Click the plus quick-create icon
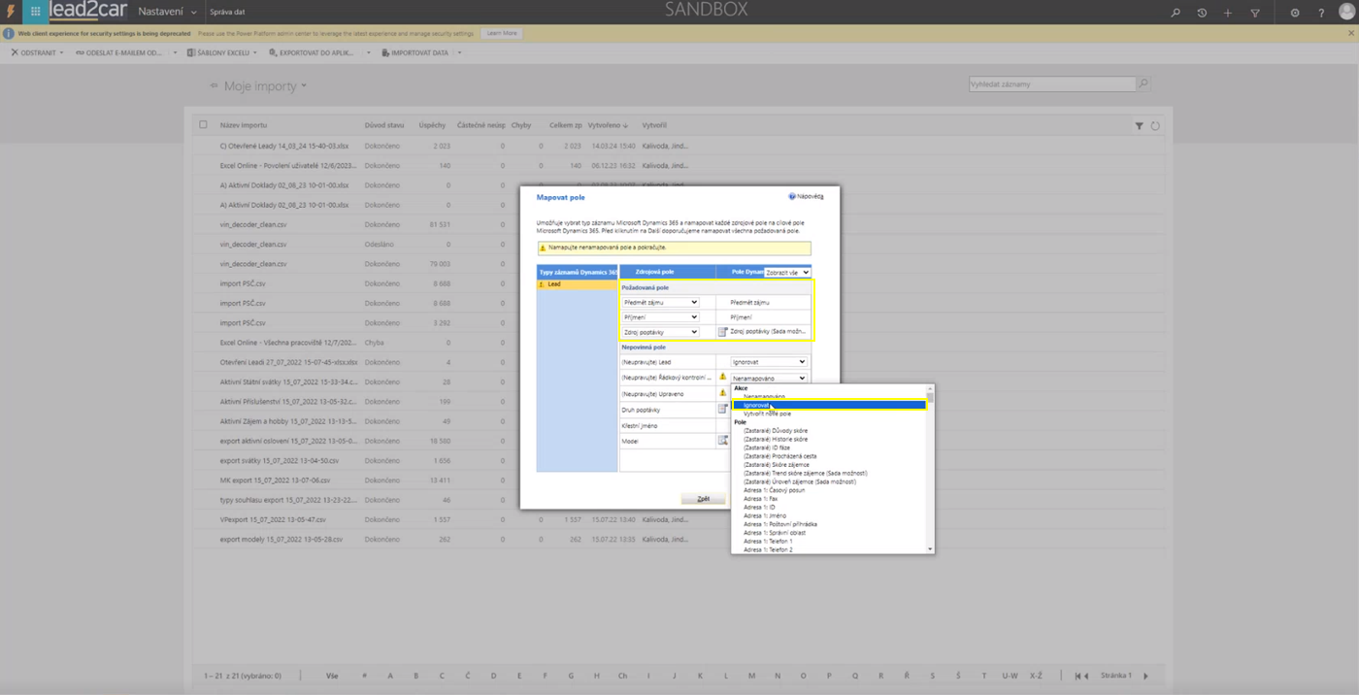Screen dimensions: 1359x695 tap(1228, 13)
